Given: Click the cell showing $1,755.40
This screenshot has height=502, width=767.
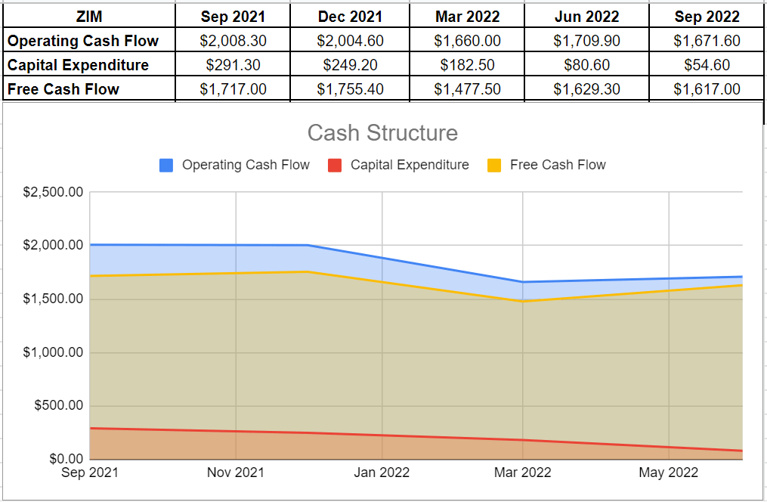Looking at the screenshot, I should [x=350, y=88].
